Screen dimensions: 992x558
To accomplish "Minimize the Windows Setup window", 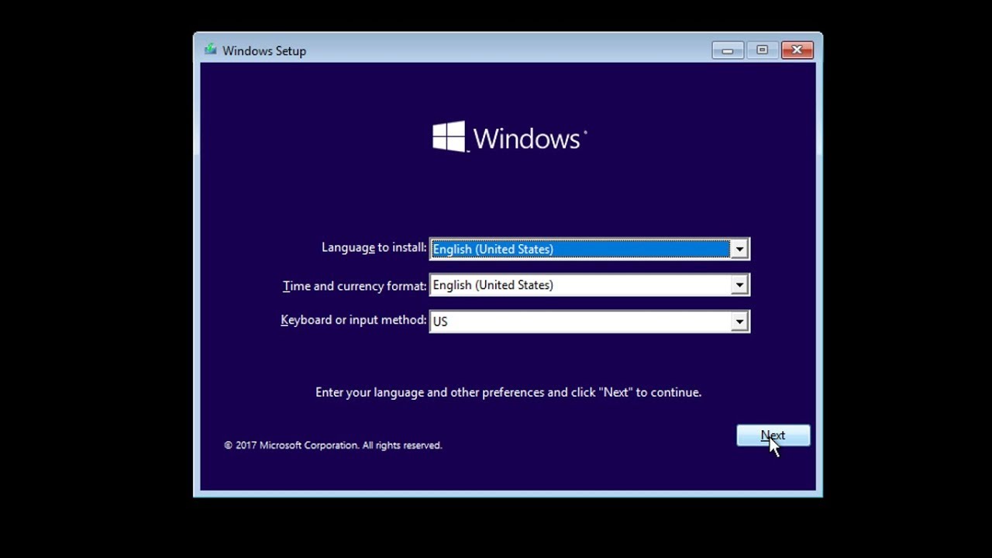I will point(727,50).
